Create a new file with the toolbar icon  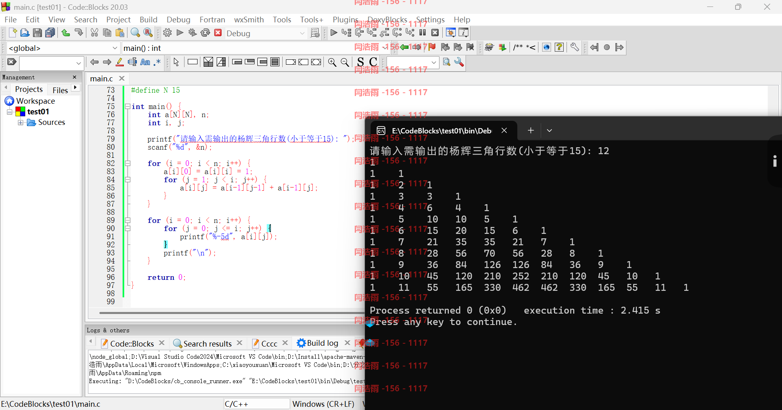[12, 33]
